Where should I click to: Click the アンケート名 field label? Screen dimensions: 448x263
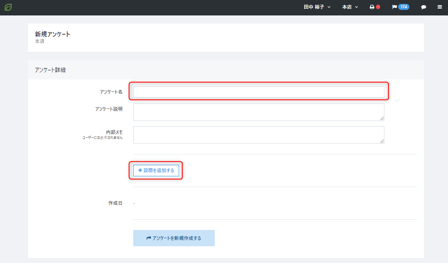pyautogui.click(x=111, y=92)
